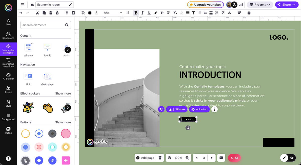Apply superscript formatting

(x=169, y=13)
